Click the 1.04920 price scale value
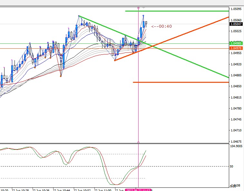 [x=236, y=64]
